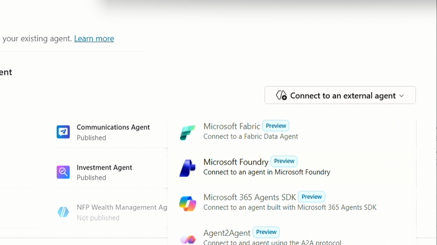Click the Agent2Agent logo icon
The image size is (437, 245).
pyautogui.click(x=188, y=239)
